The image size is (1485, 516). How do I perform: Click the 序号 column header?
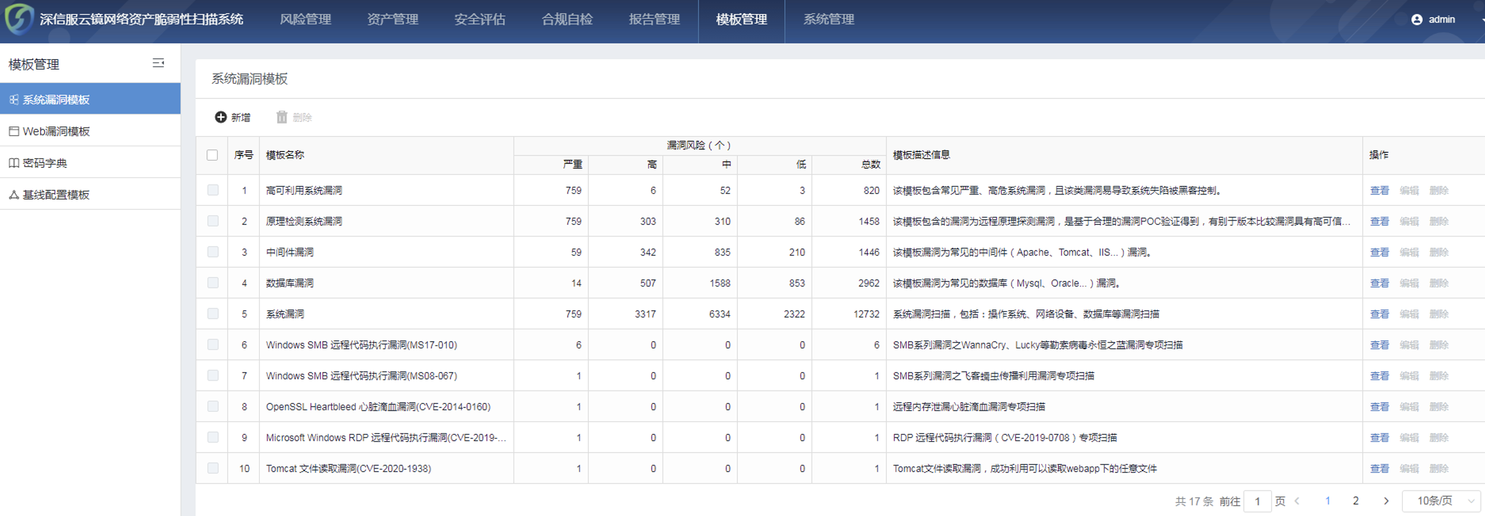(x=243, y=155)
